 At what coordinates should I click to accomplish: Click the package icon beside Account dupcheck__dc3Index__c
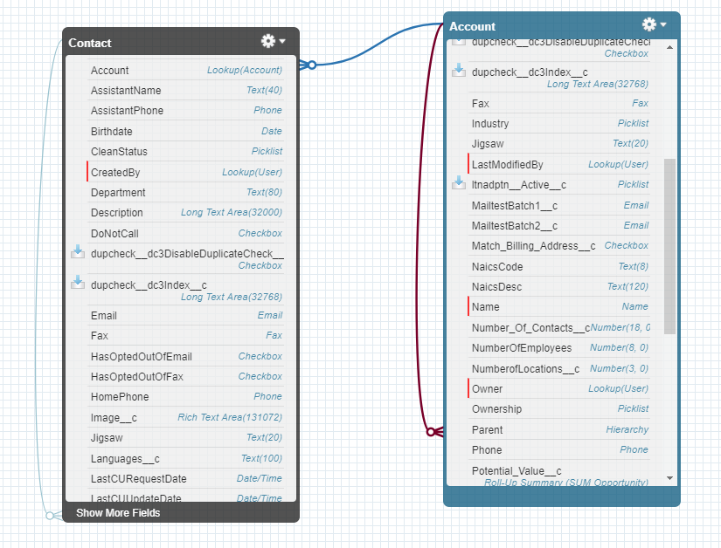tap(459, 70)
